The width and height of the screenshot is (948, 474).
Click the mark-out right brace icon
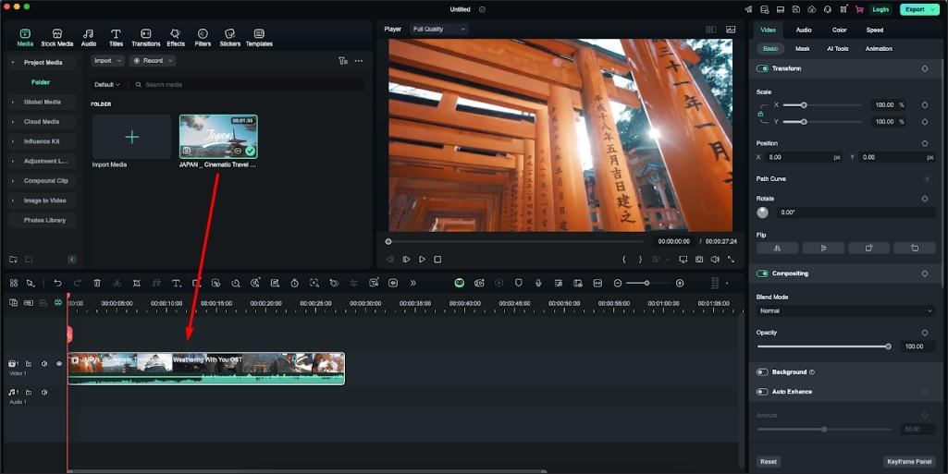pos(640,259)
